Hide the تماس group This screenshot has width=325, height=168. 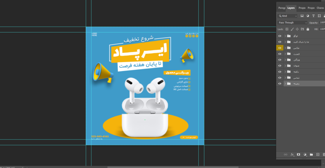[x=280, y=78]
